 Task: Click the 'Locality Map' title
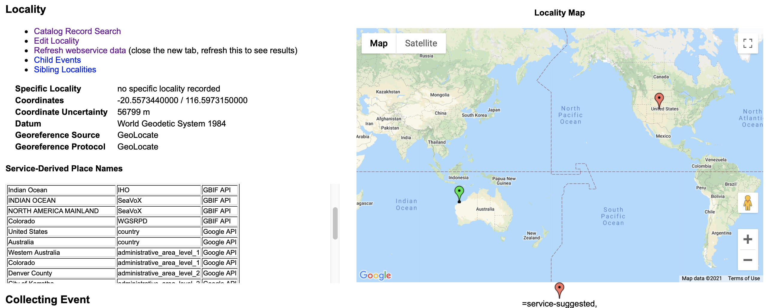[x=559, y=13]
